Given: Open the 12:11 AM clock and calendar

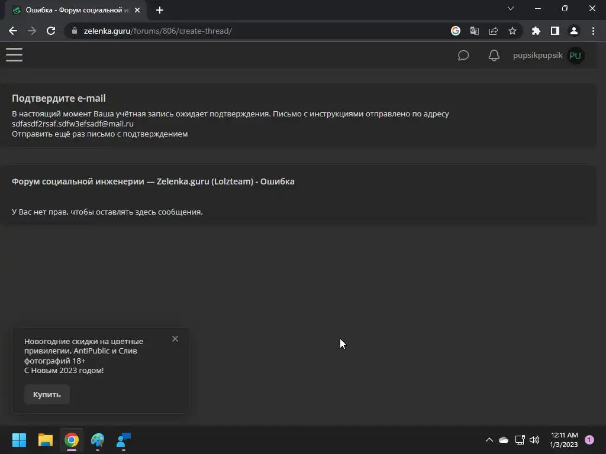Looking at the screenshot, I should click(564, 440).
